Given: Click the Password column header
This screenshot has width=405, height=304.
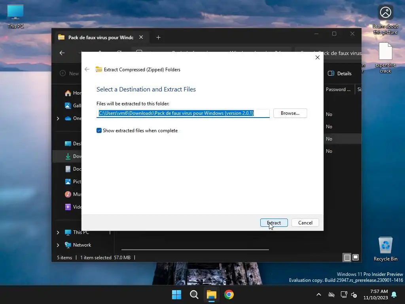Looking at the screenshot, I should [338, 89].
